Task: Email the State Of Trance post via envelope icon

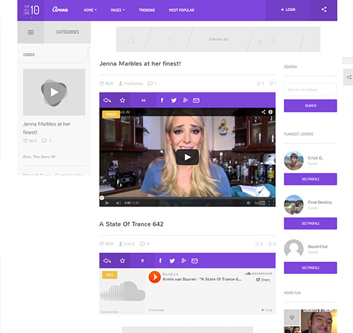Action: (195, 261)
